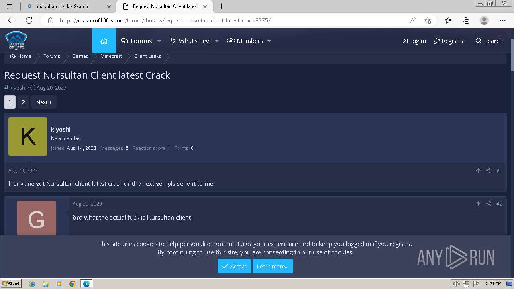Open the browser Favorites list icon
The height and width of the screenshot is (289, 514).
point(448,20)
